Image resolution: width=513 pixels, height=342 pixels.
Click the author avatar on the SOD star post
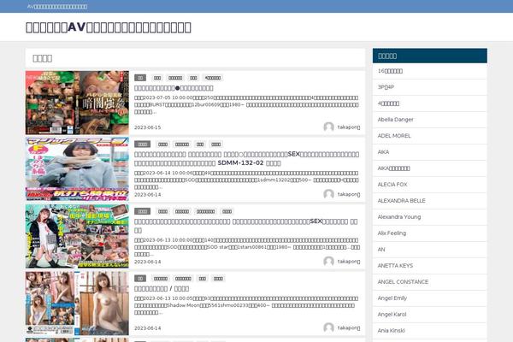(x=328, y=261)
